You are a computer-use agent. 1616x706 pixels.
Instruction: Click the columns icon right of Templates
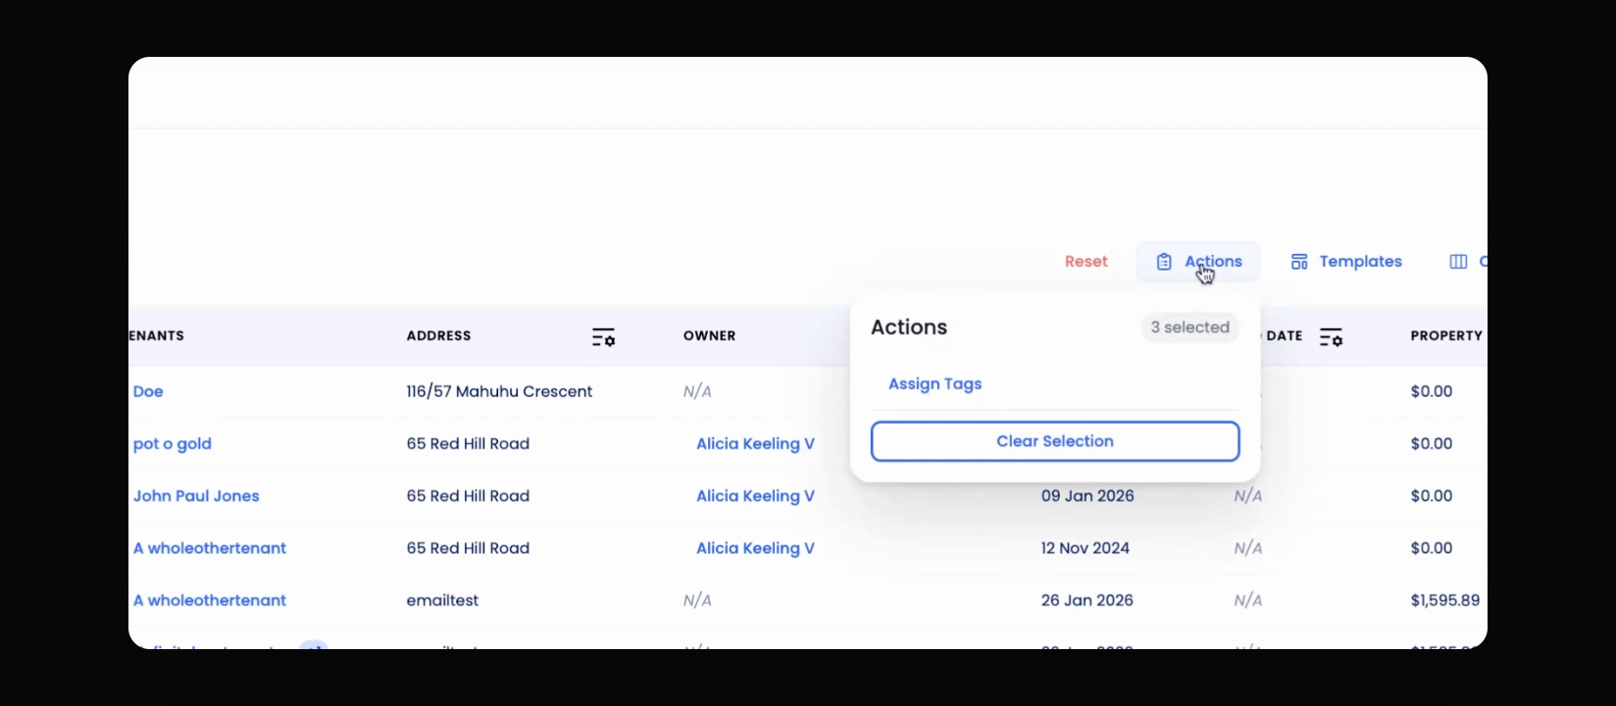[1458, 262]
